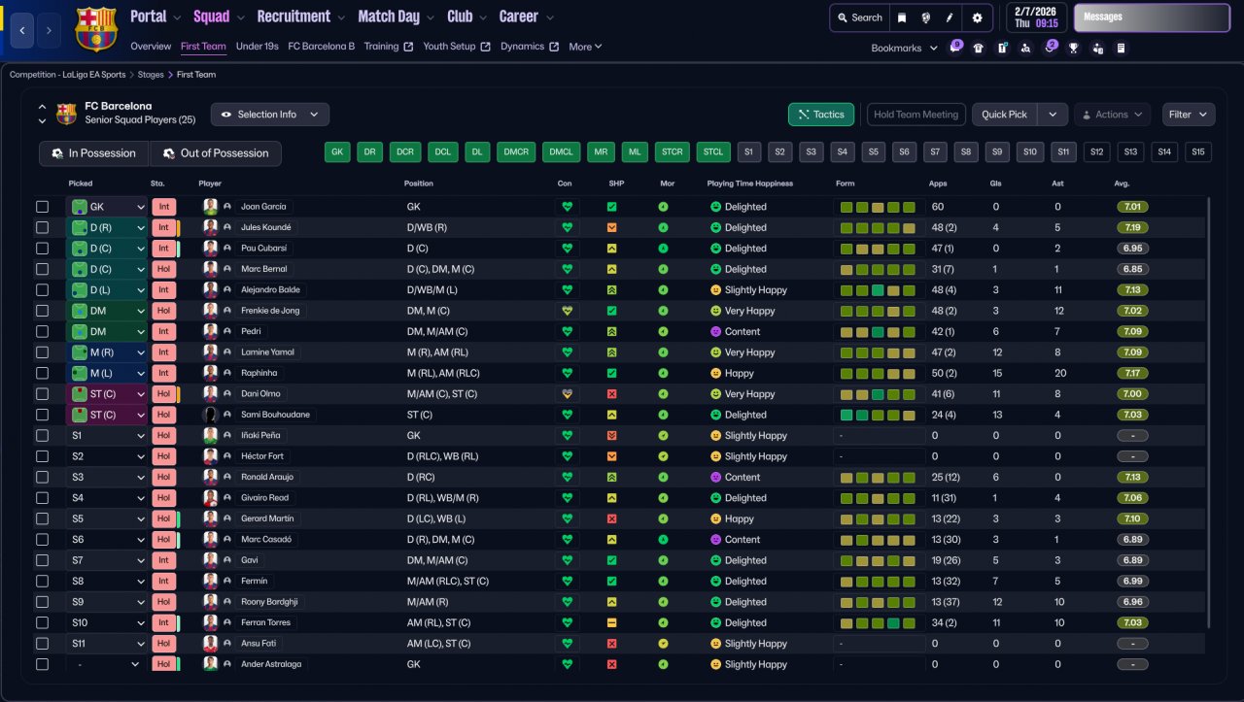The width and height of the screenshot is (1244, 702).
Task: Tick the checkbox for Pau Cubarsí
Action: 42,249
